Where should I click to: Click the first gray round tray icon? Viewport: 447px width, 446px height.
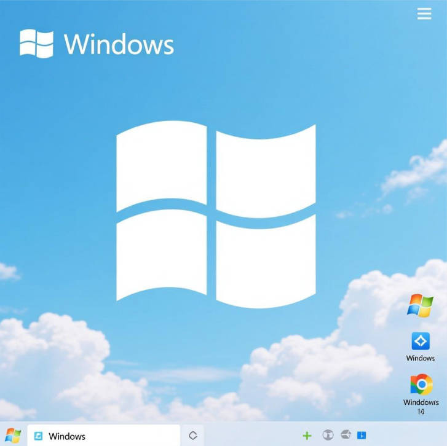pos(328,436)
